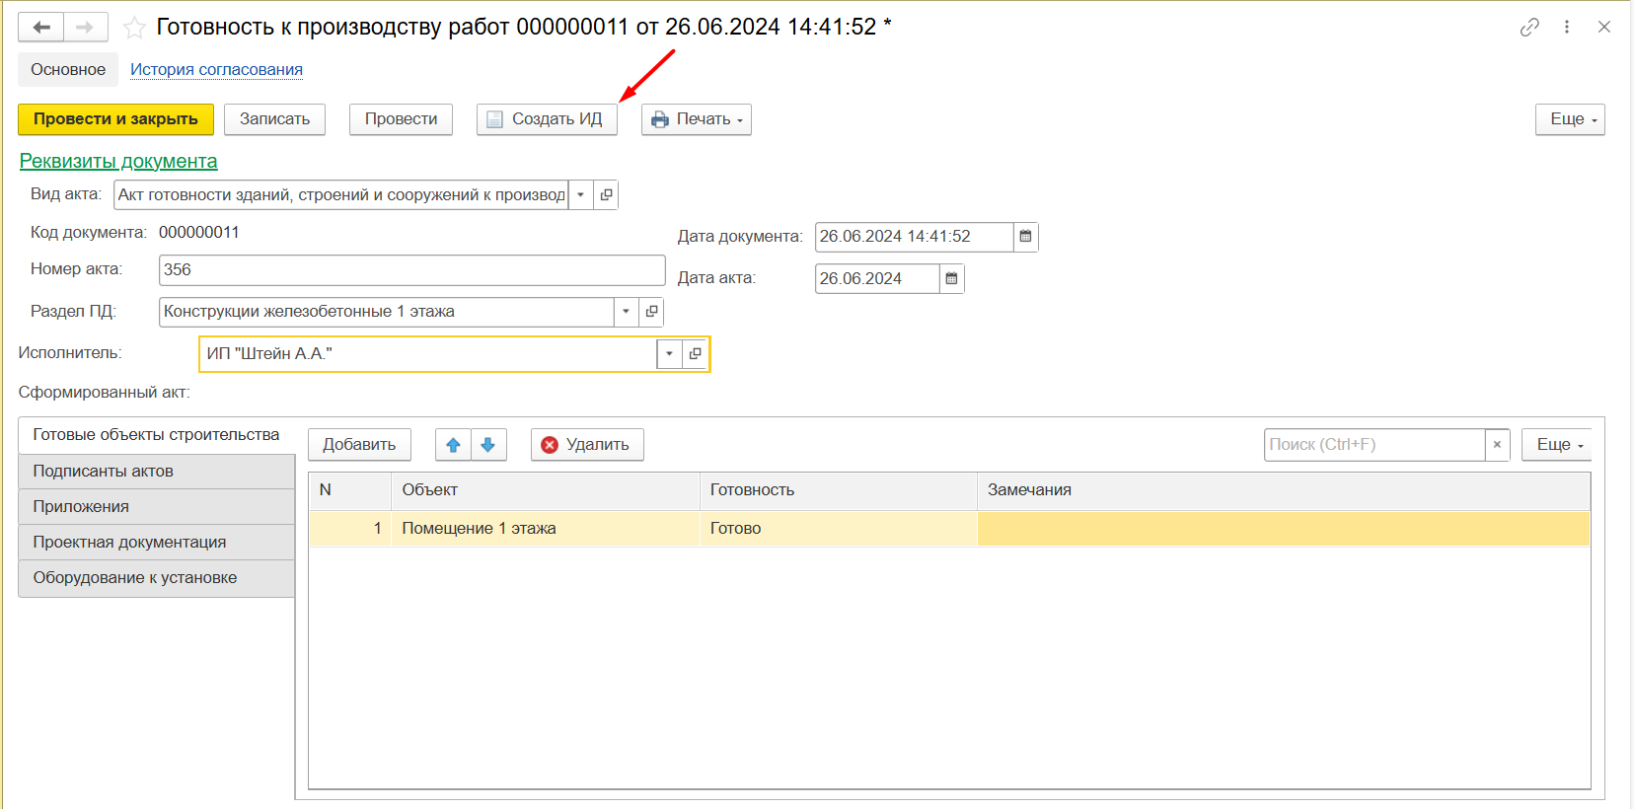The width and height of the screenshot is (1634, 809).
Task: Move row up with blue arrow
Action: [453, 445]
